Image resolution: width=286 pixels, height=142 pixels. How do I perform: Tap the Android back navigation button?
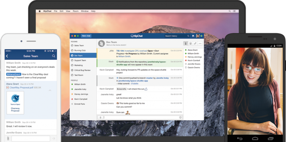[240, 139]
